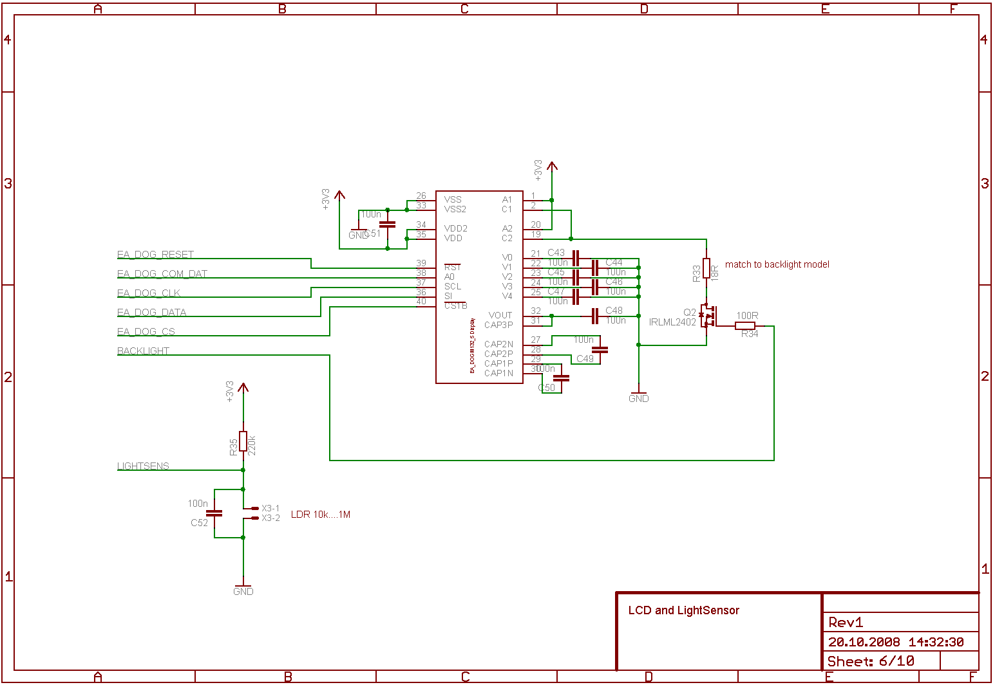Select the Rev1 revision field
995x685 pixels.
pyautogui.click(x=846, y=623)
